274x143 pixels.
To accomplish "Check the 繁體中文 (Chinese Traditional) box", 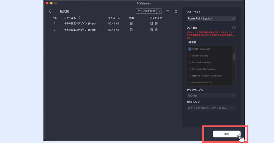I will tap(190, 76).
